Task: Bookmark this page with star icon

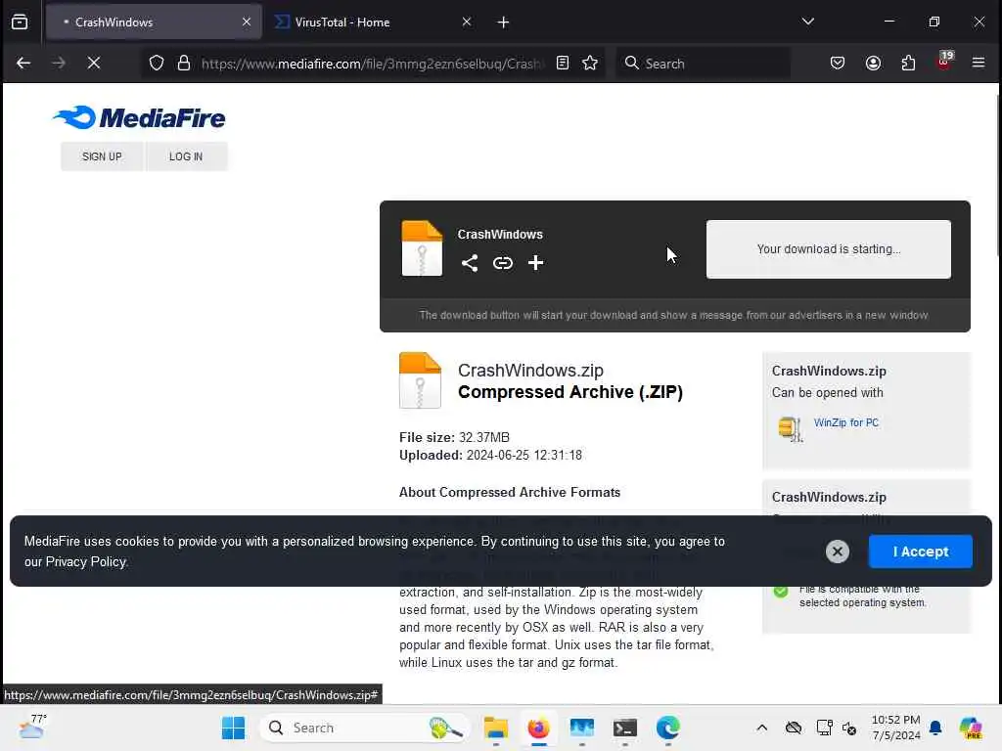Action: [590, 63]
